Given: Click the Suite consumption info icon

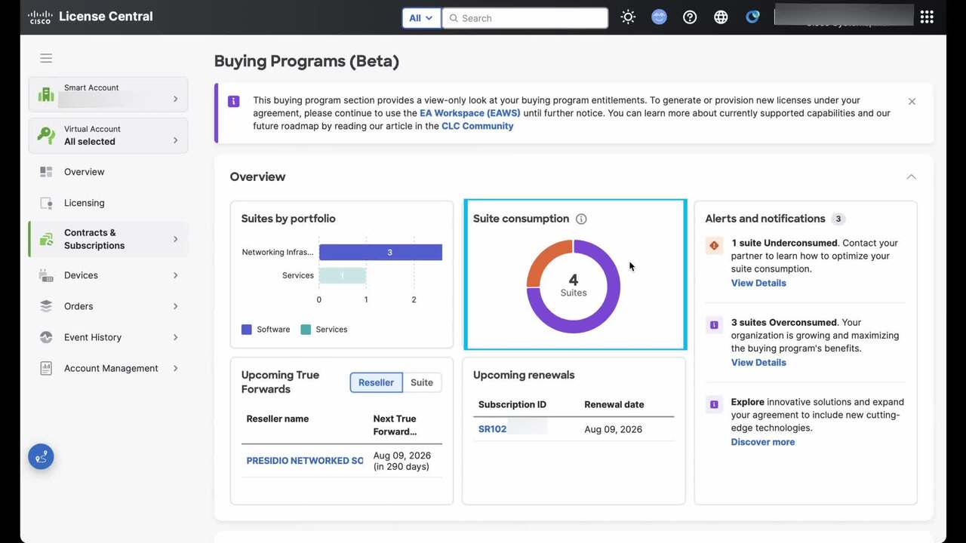Looking at the screenshot, I should pyautogui.click(x=581, y=219).
